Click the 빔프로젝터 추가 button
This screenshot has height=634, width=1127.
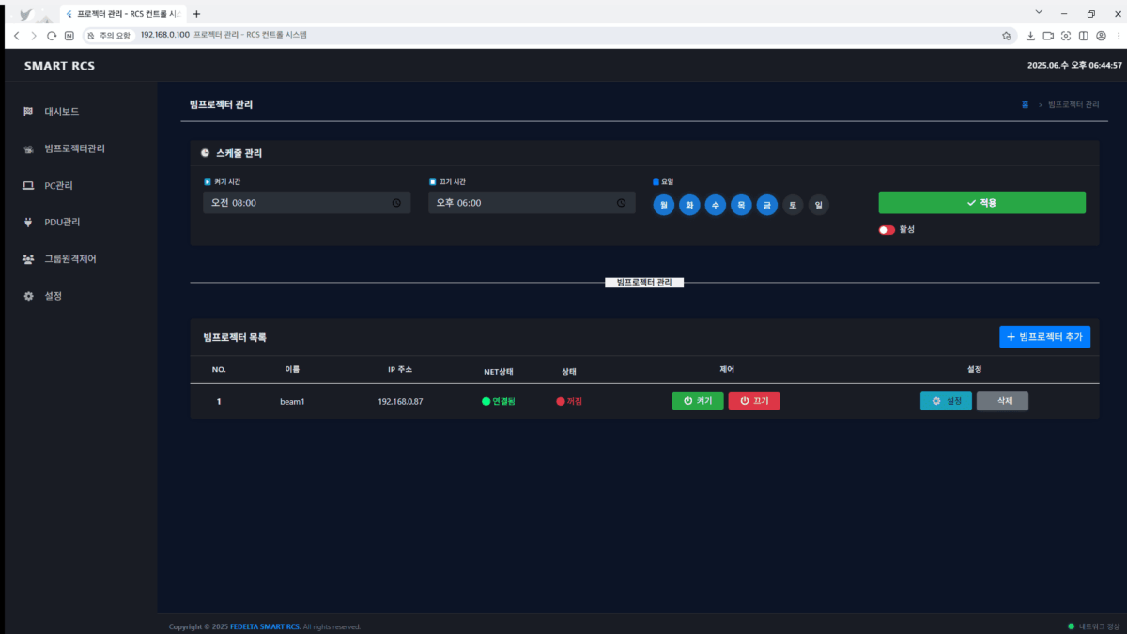pos(1044,337)
